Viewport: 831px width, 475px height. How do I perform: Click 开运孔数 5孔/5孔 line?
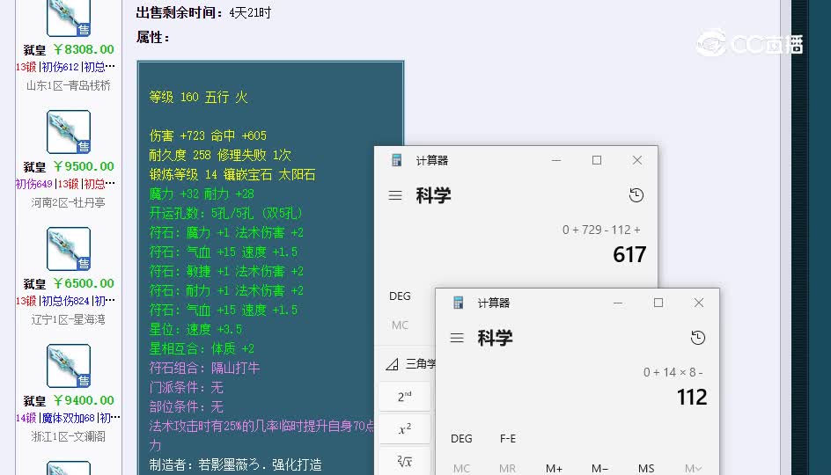tap(225, 213)
